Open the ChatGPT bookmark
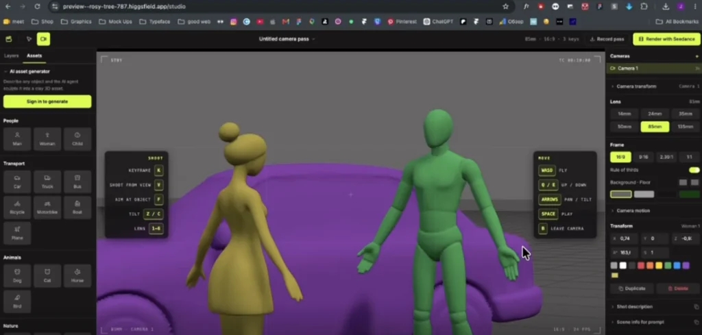The image size is (702, 335). [x=438, y=21]
